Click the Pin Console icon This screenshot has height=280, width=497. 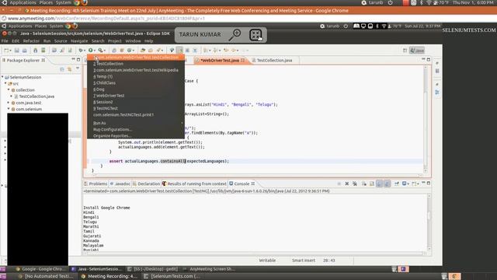coord(397,184)
